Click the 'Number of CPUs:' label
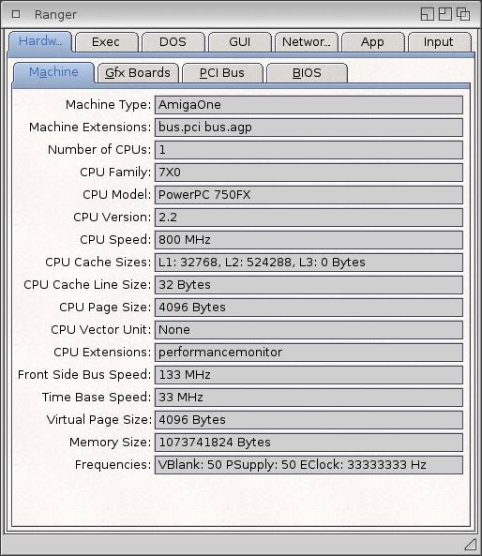The image size is (482, 556). [x=99, y=150]
